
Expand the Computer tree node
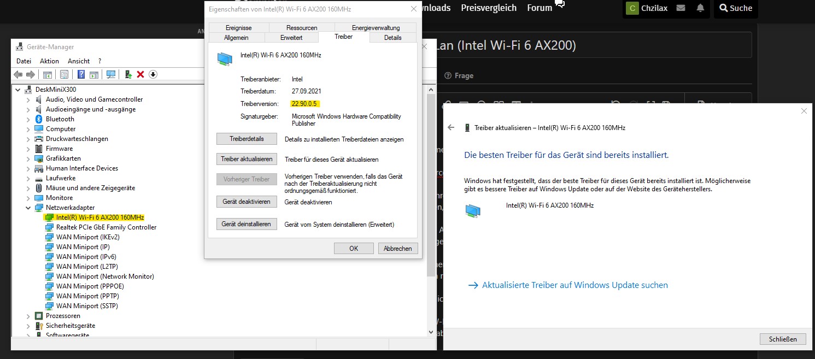point(28,129)
